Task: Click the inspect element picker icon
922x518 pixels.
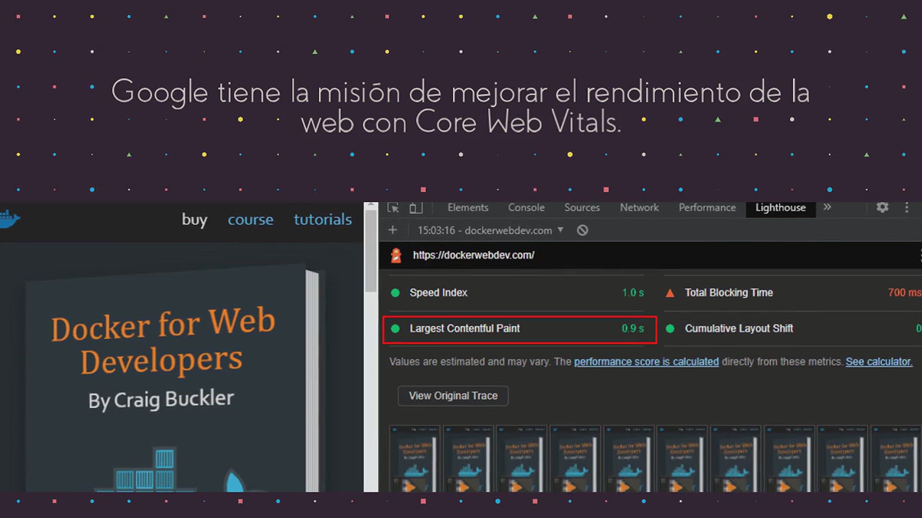Action: [x=393, y=208]
